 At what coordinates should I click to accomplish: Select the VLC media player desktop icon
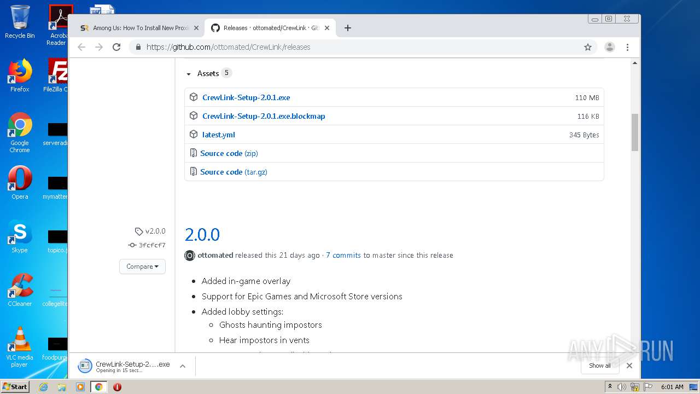point(20,347)
